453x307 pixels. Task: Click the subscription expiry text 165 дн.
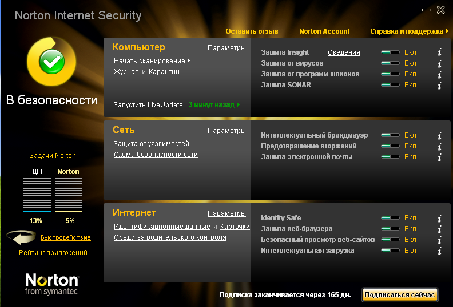coord(285,295)
